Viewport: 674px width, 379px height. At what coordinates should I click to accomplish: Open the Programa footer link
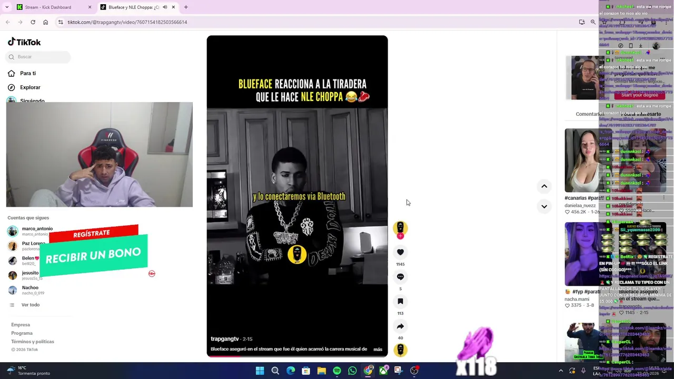click(22, 333)
